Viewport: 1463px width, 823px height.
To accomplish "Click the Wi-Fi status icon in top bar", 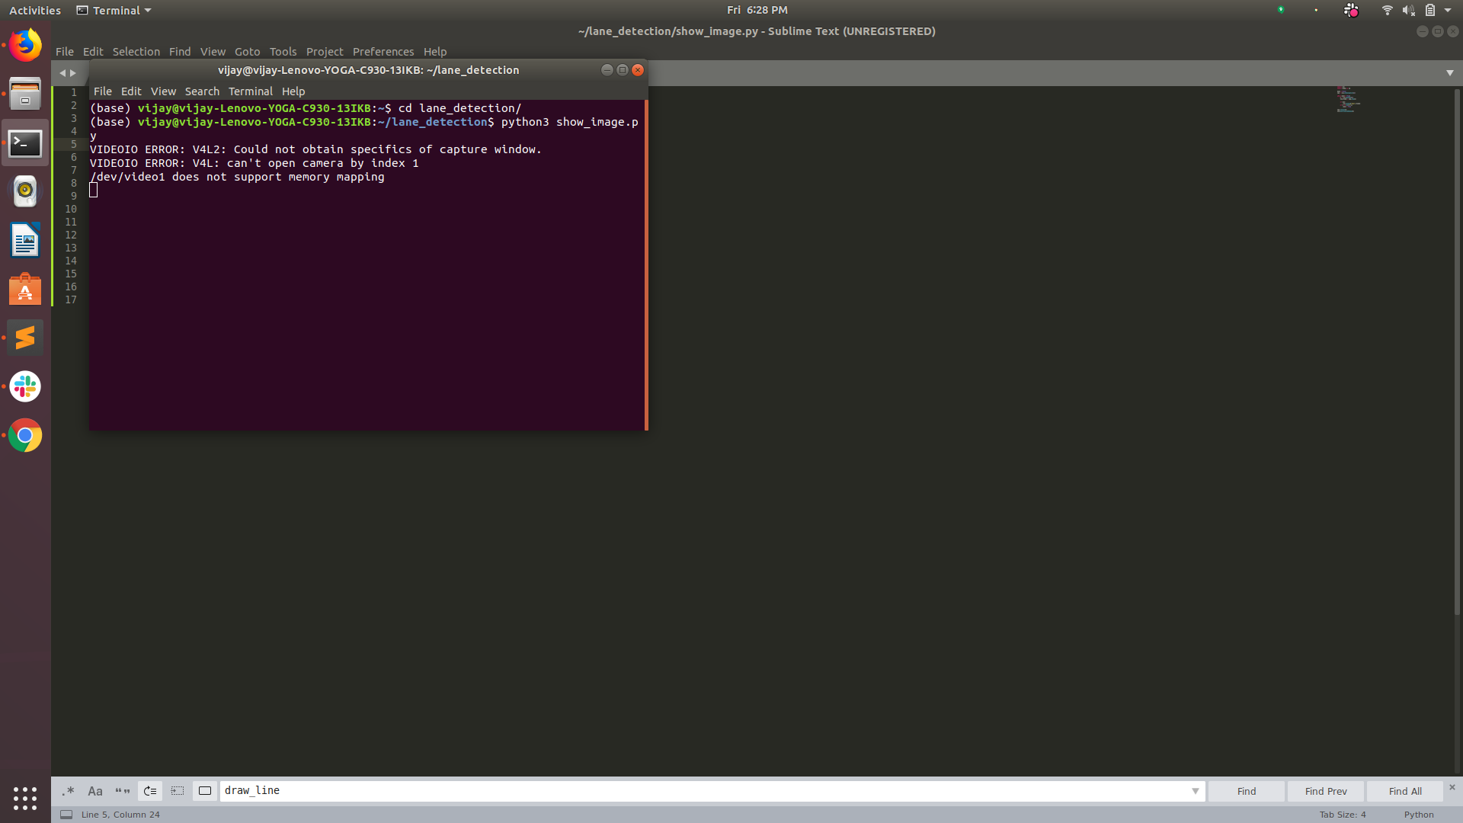I will 1387,10.
